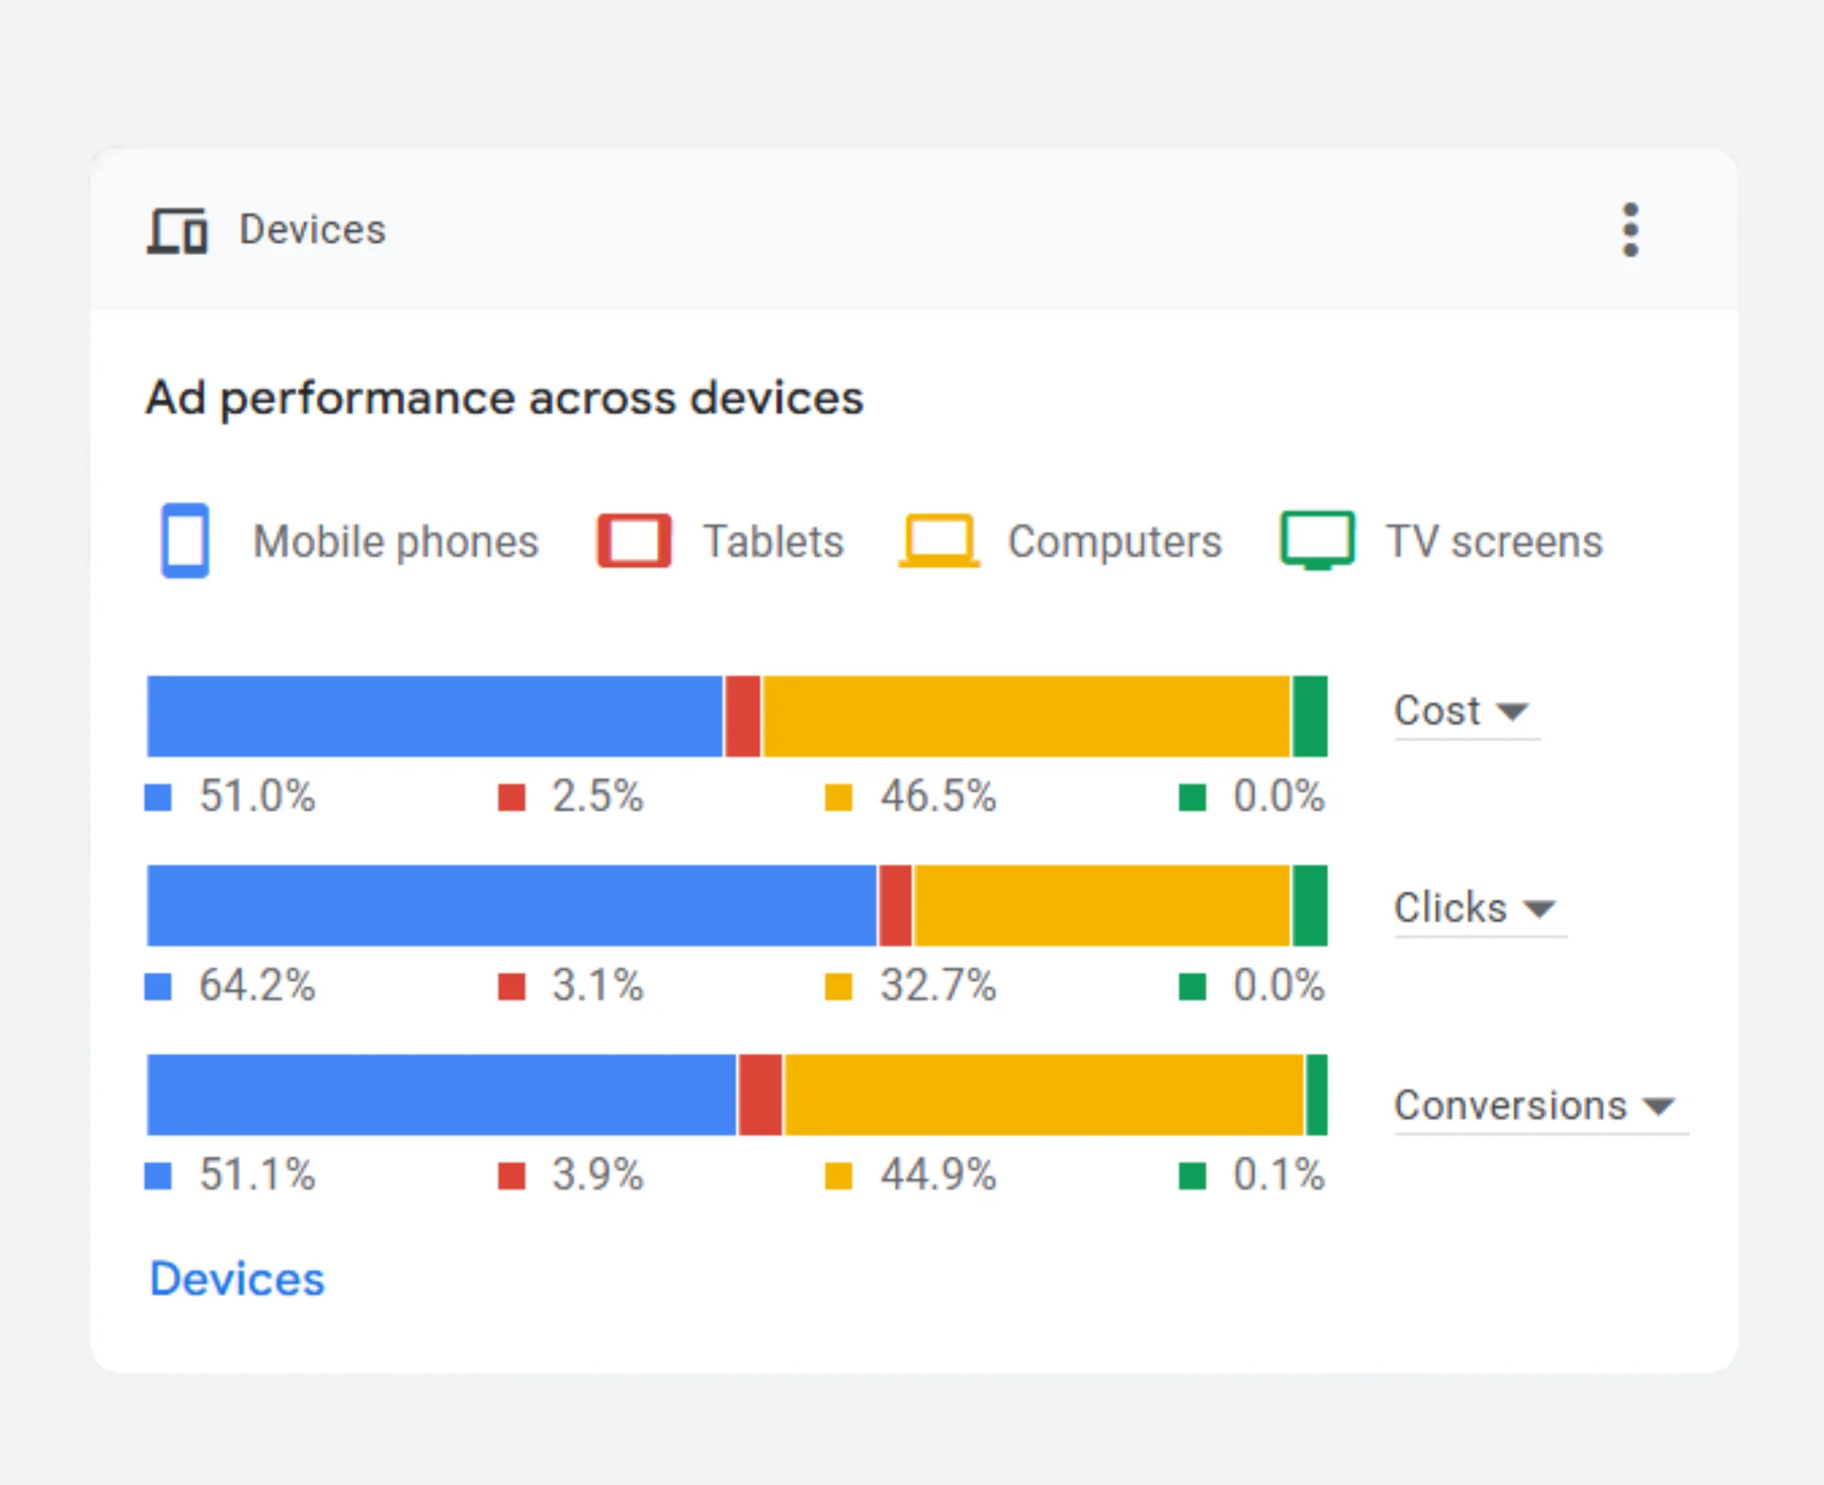Image resolution: width=1824 pixels, height=1485 pixels.
Task: Open the three-dot more options menu
Action: 1630,230
